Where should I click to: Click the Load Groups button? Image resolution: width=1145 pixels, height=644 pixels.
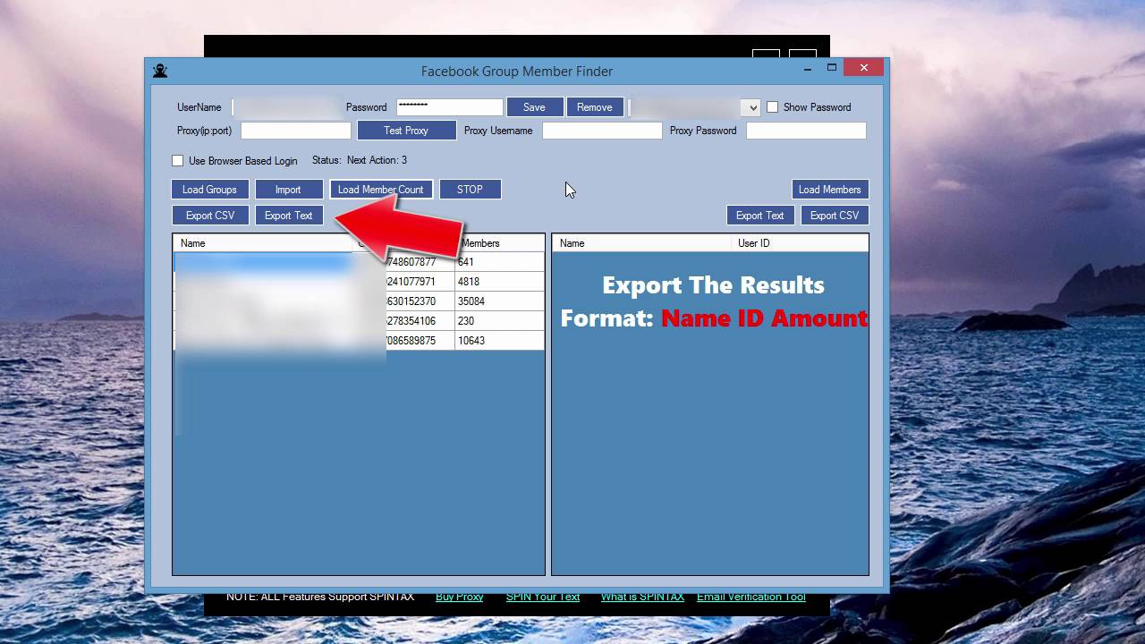[x=210, y=190]
